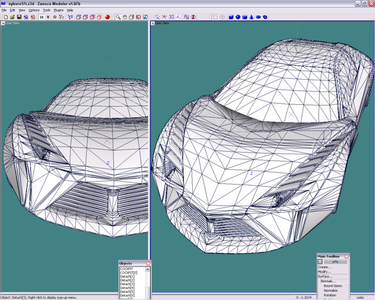Viewport: 375px width, 300px height.
Task: Collapse the Normals subsection in ToolBox
Action: pos(328,281)
